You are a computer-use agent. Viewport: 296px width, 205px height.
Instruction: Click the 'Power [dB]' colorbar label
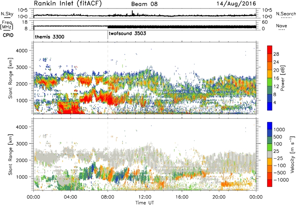(x=283, y=78)
